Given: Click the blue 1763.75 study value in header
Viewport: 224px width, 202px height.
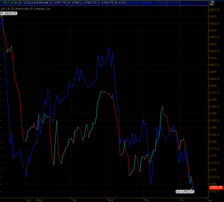Looking at the screenshot, I should pos(173,3).
